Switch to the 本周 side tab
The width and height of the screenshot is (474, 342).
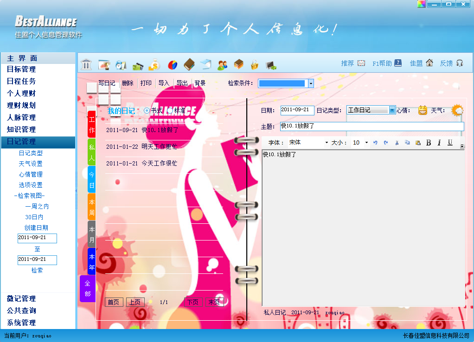pyautogui.click(x=92, y=206)
